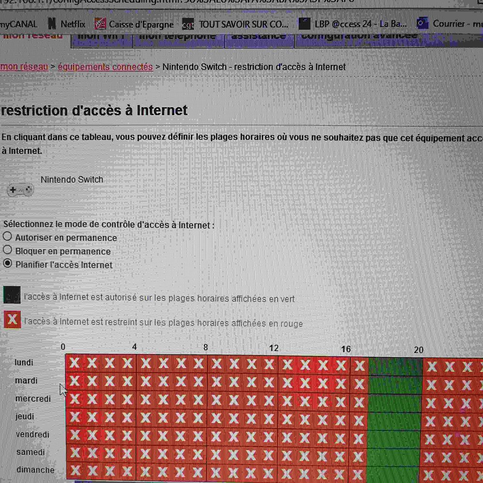
Task: Click the red X restricted legend swatch
Action: (x=12, y=320)
